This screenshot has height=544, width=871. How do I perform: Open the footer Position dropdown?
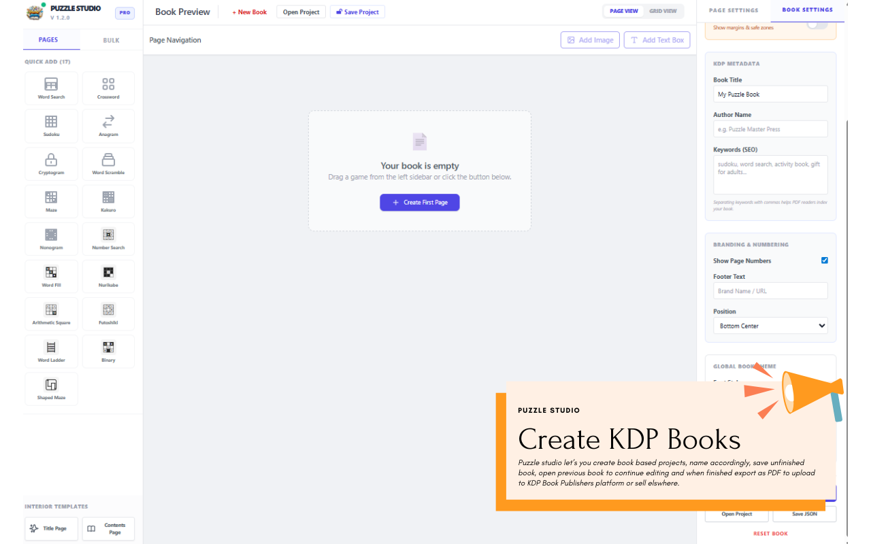tap(770, 325)
